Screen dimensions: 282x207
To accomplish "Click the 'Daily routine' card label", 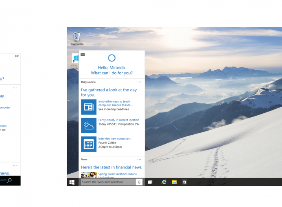I will tap(88, 82).
